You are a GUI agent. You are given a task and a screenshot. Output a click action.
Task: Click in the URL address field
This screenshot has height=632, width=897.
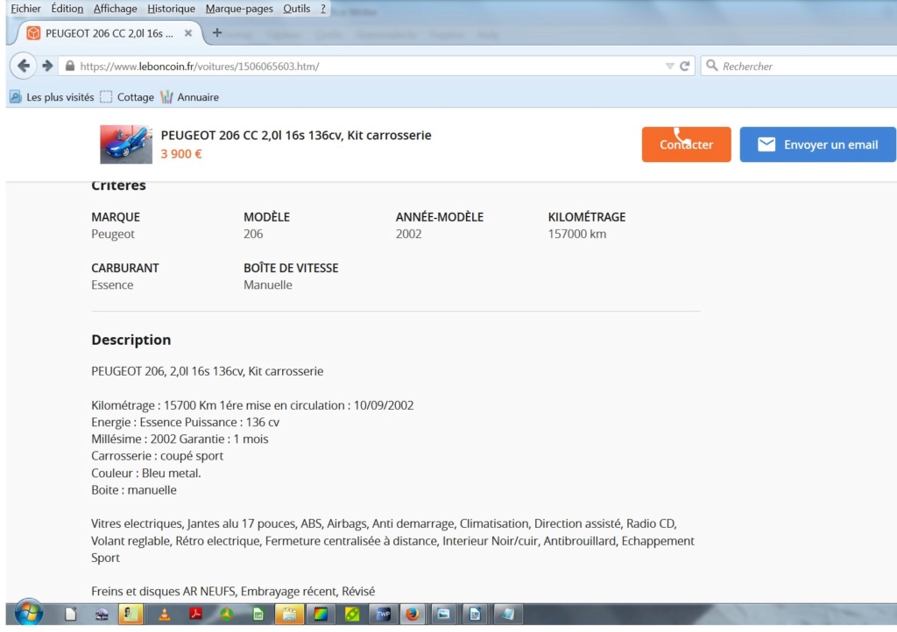click(x=366, y=67)
